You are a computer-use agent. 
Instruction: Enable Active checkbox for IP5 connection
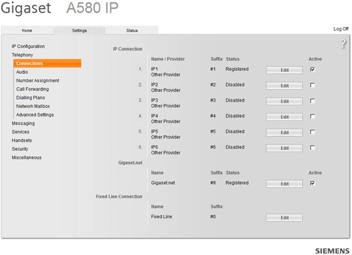coord(312,132)
